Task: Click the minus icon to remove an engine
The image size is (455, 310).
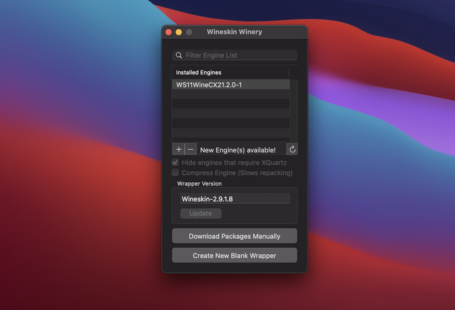Action: [190, 149]
